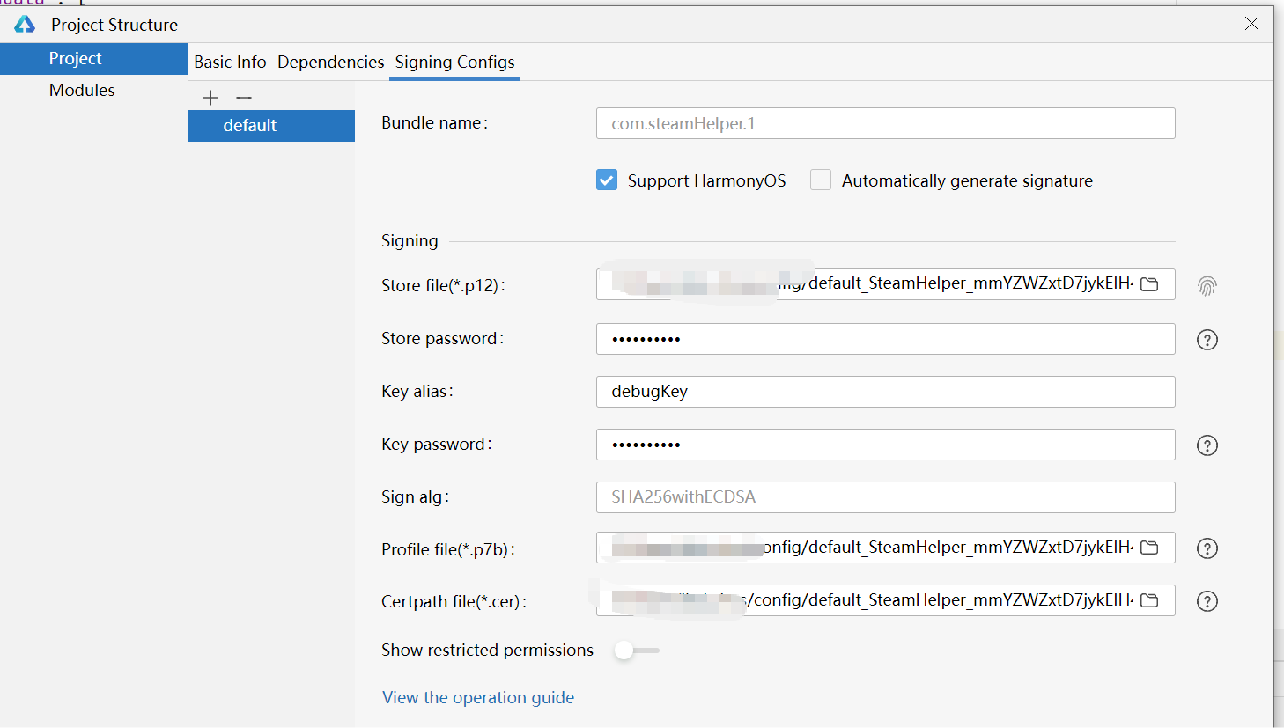Select the default signing config entry
Screen dimensions: 1284x728
click(x=271, y=126)
